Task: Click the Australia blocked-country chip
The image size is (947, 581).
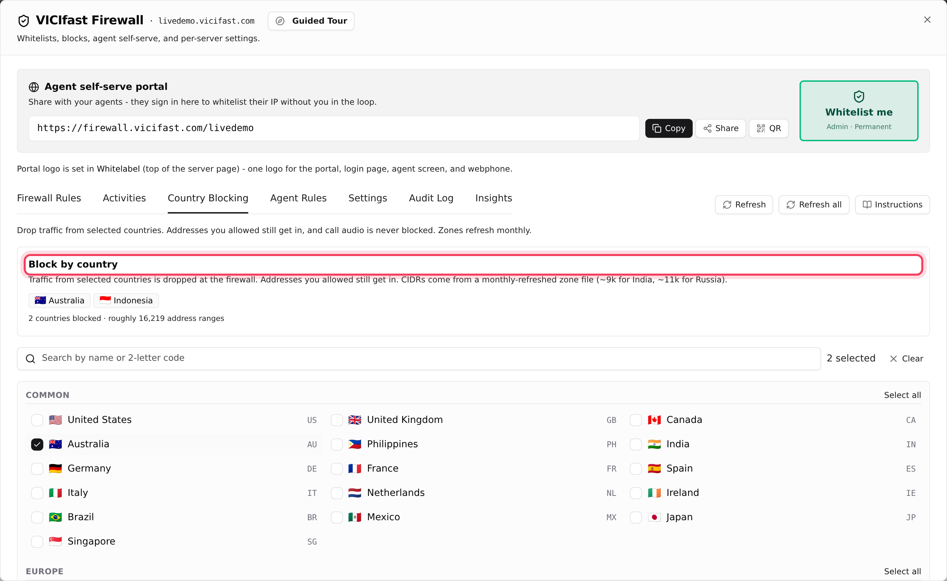Action: 59,300
